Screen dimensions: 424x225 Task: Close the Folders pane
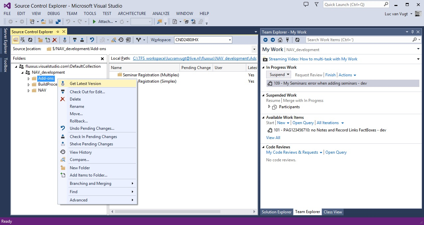(102, 58)
